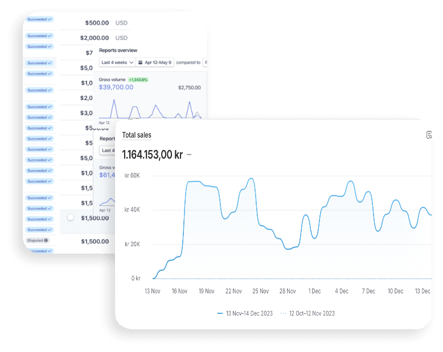The width and height of the screenshot is (443, 352).
Task: Open the Reports overview heading
Action: [x=118, y=50]
